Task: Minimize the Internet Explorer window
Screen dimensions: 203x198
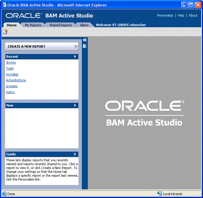Action: (x=184, y=5)
